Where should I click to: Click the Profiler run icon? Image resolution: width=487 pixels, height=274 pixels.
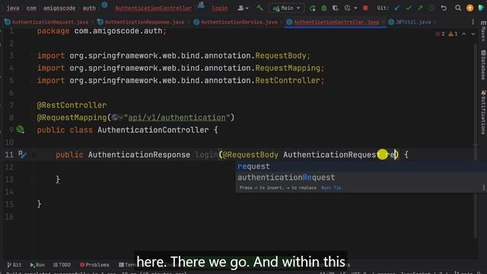tap(347, 8)
